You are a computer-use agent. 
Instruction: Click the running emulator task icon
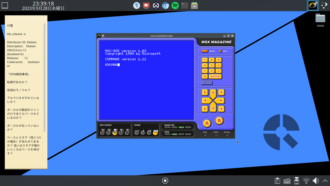coord(313,5)
